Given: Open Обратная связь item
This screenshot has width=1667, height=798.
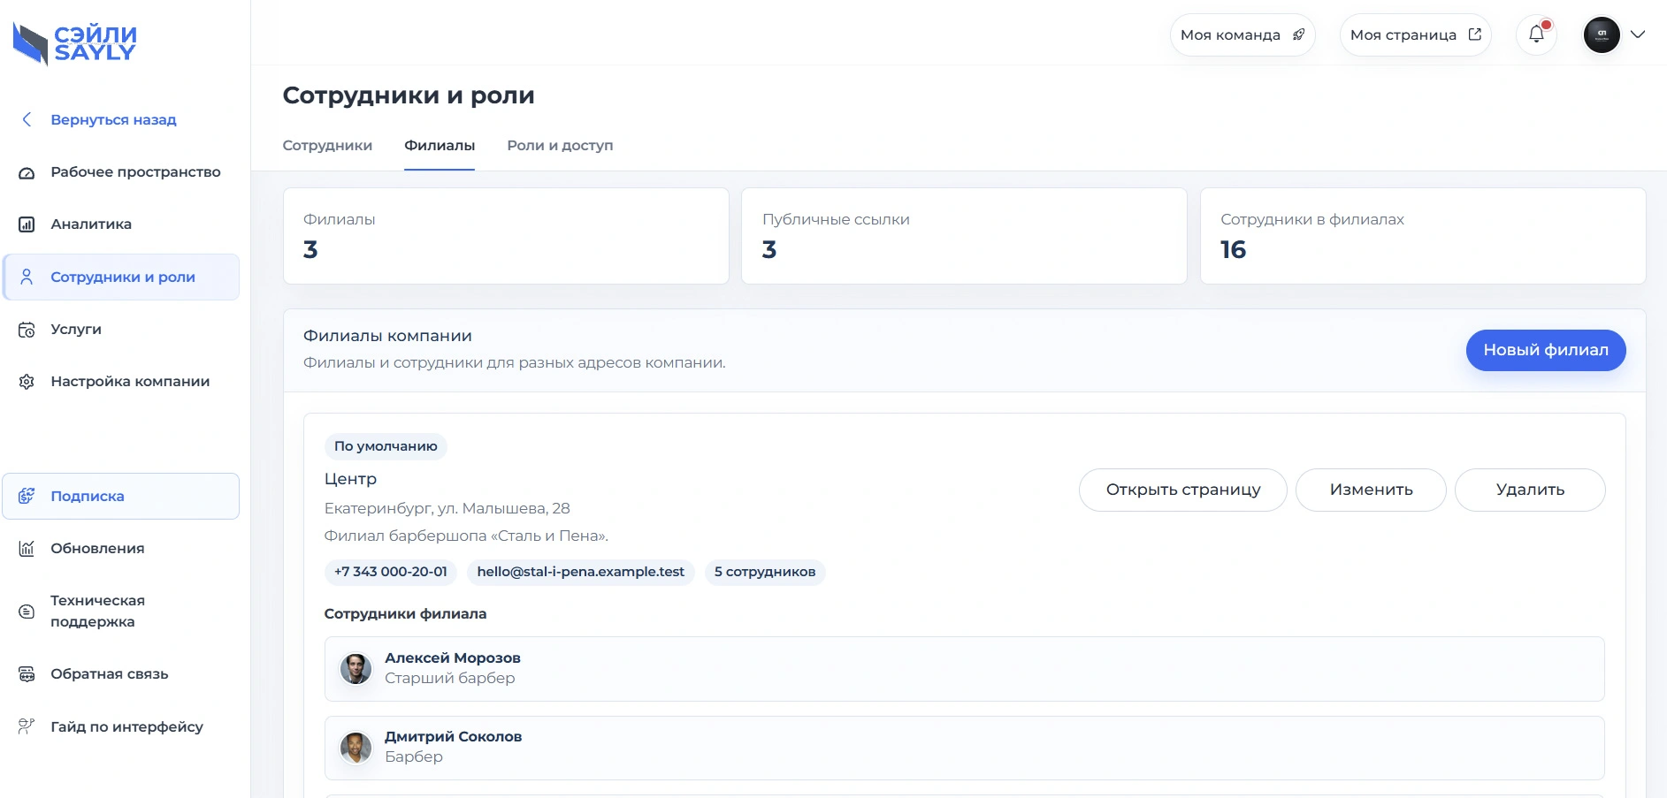Looking at the screenshot, I should point(120,674).
